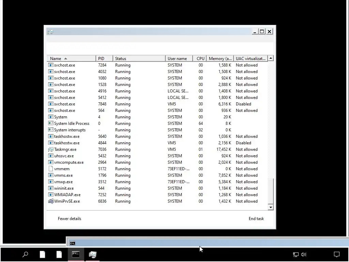Click the 7,852 K memory of vmms.exe
The height and width of the screenshot is (262, 349).
coord(225,175)
